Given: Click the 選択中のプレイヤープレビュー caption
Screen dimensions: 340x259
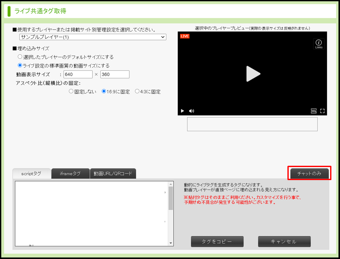Looking at the screenshot, I should point(252,28).
